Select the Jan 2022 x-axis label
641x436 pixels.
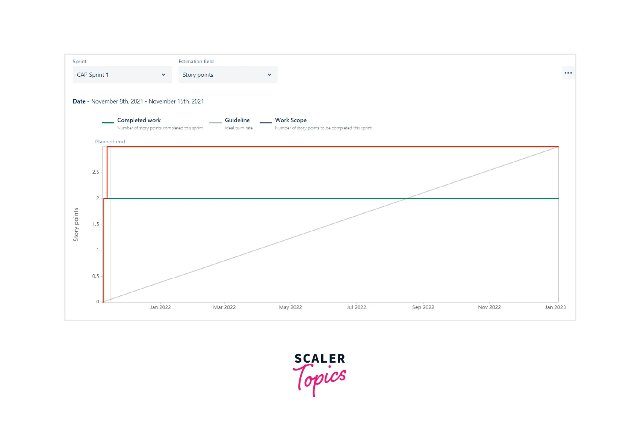tap(160, 307)
